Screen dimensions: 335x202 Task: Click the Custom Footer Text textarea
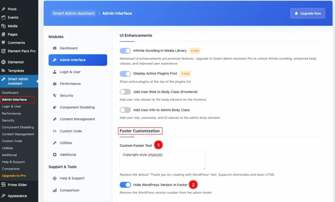(x=162, y=160)
